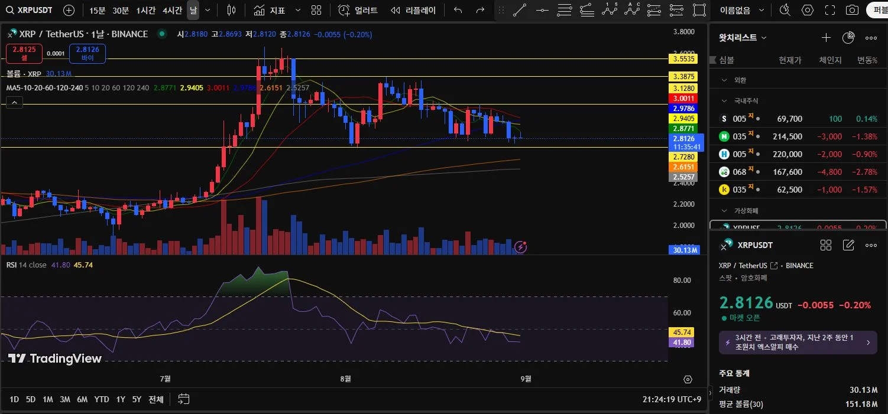
Task: Open chart settings hexagon icon
Action: click(808, 10)
